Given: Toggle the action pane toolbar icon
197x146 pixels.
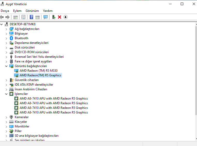Looking at the screenshot, I should pos(38,17).
